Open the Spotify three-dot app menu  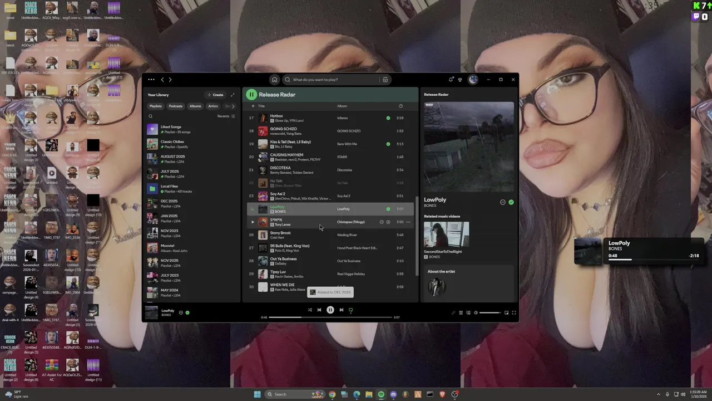coord(151,80)
